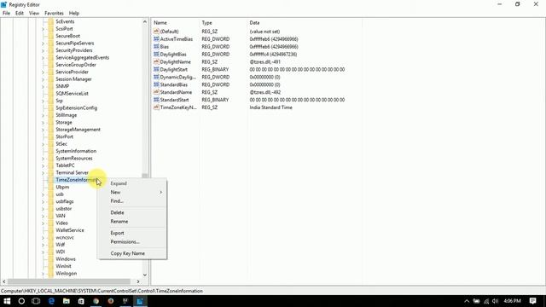Click the ScEvents folder icon

click(51, 21)
